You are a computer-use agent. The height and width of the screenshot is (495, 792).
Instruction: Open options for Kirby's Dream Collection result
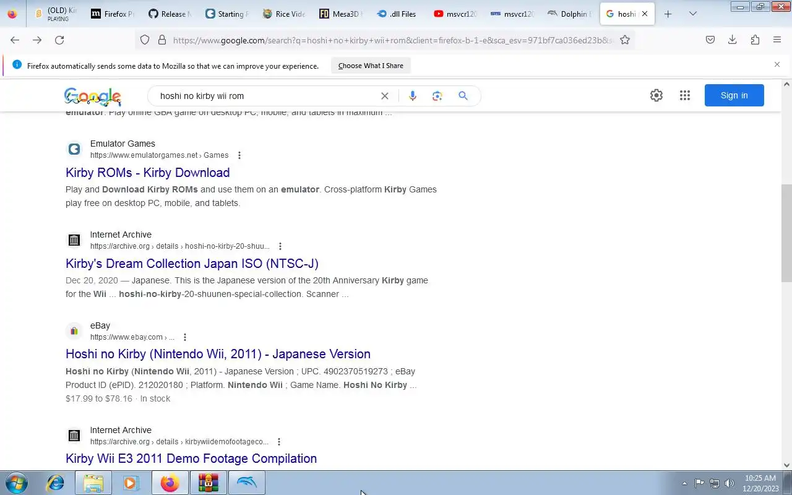coord(280,246)
